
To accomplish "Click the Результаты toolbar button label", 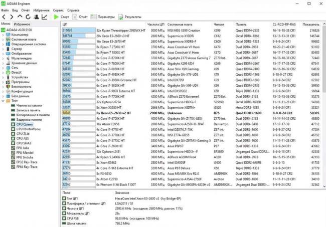I will [133, 17].
